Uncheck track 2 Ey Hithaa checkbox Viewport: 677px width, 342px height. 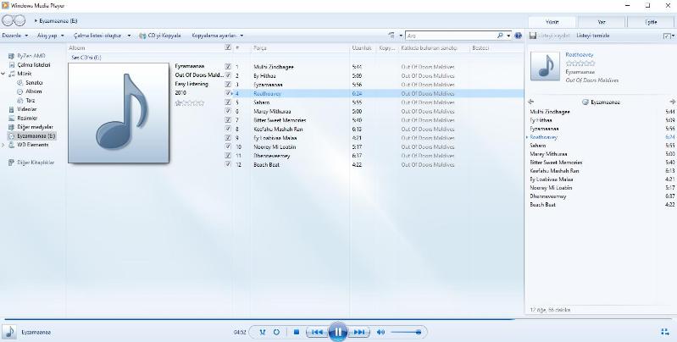point(228,75)
